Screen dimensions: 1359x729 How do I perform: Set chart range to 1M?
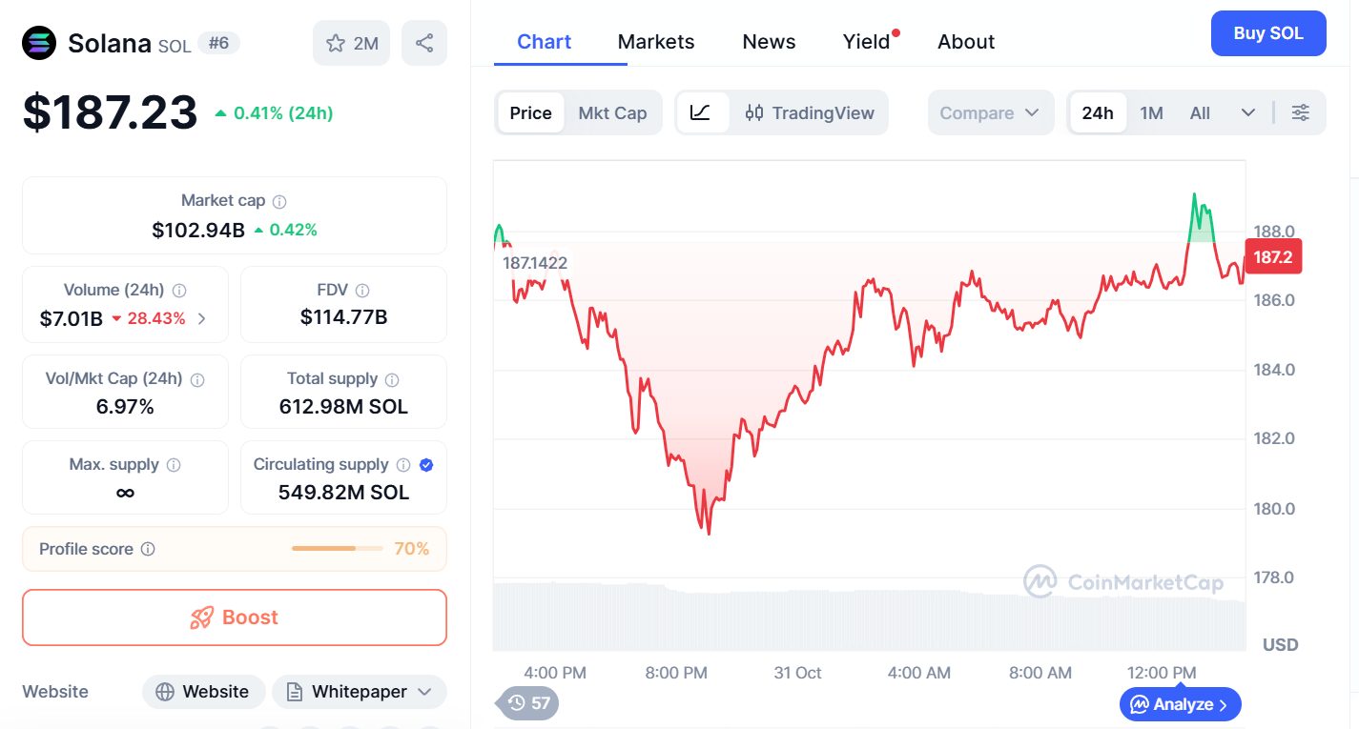coord(1151,112)
